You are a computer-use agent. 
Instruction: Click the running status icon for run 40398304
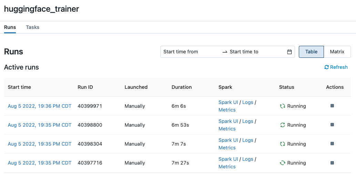[283, 144]
